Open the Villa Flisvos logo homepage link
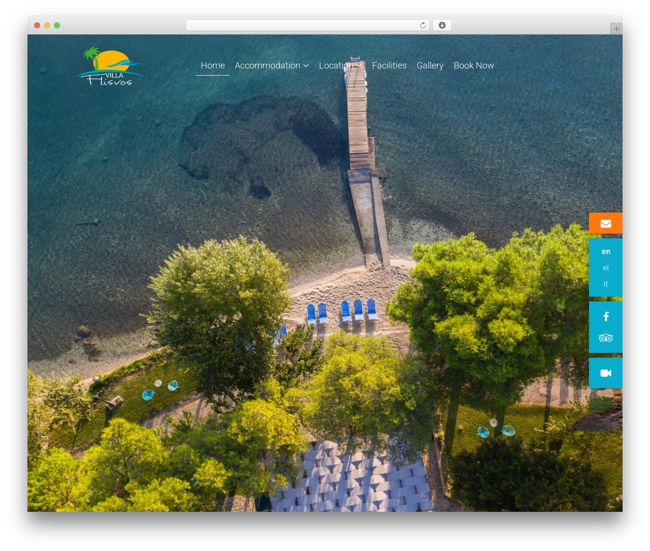The width and height of the screenshot is (650, 551). [x=111, y=66]
